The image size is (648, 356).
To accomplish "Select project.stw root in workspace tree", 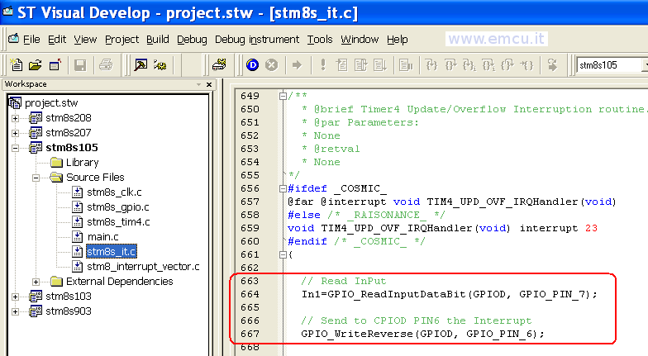I will click(x=51, y=102).
